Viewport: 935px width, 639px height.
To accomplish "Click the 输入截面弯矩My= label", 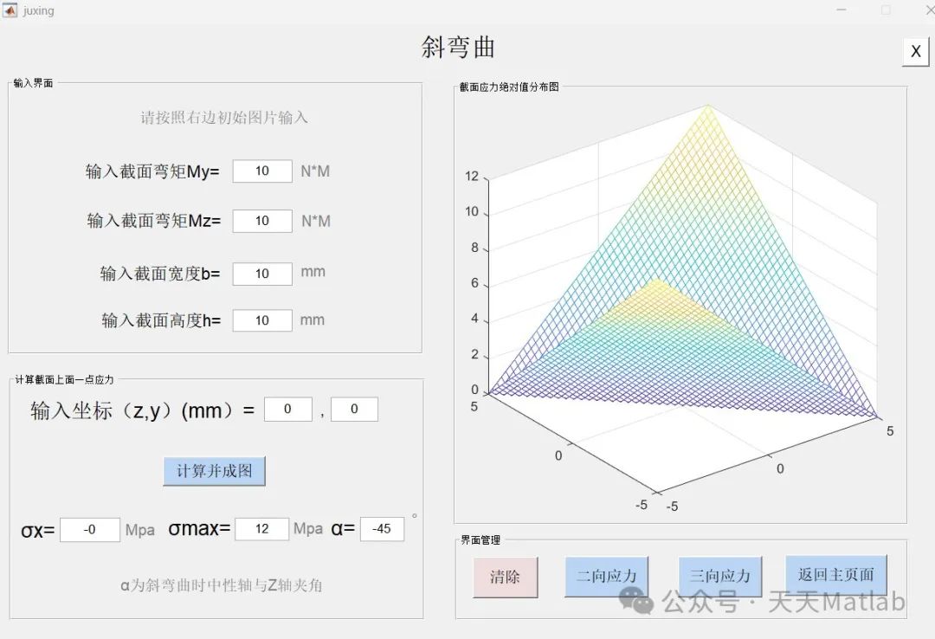I will click(152, 171).
